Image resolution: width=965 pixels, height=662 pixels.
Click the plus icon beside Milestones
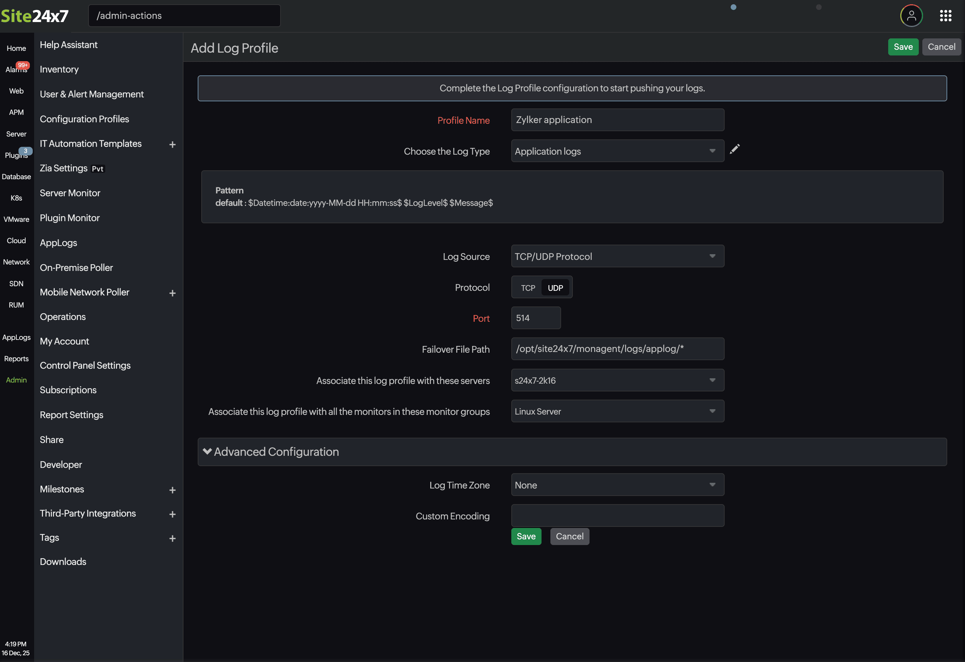coord(172,490)
